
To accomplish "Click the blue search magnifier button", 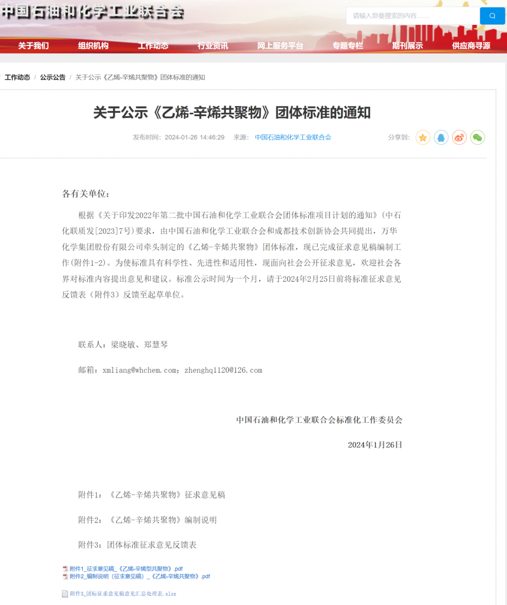I will 492,16.
